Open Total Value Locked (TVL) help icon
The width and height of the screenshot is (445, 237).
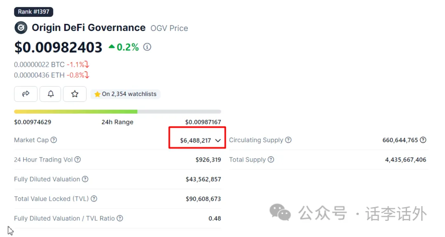(94, 199)
